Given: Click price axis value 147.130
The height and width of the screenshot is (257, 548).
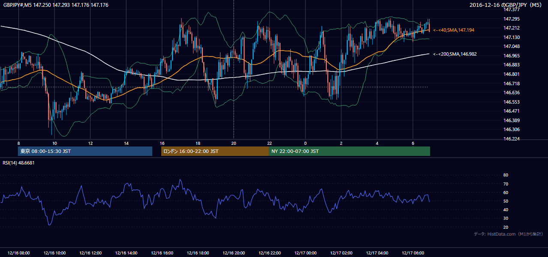Looking at the screenshot, I should pos(512,37).
